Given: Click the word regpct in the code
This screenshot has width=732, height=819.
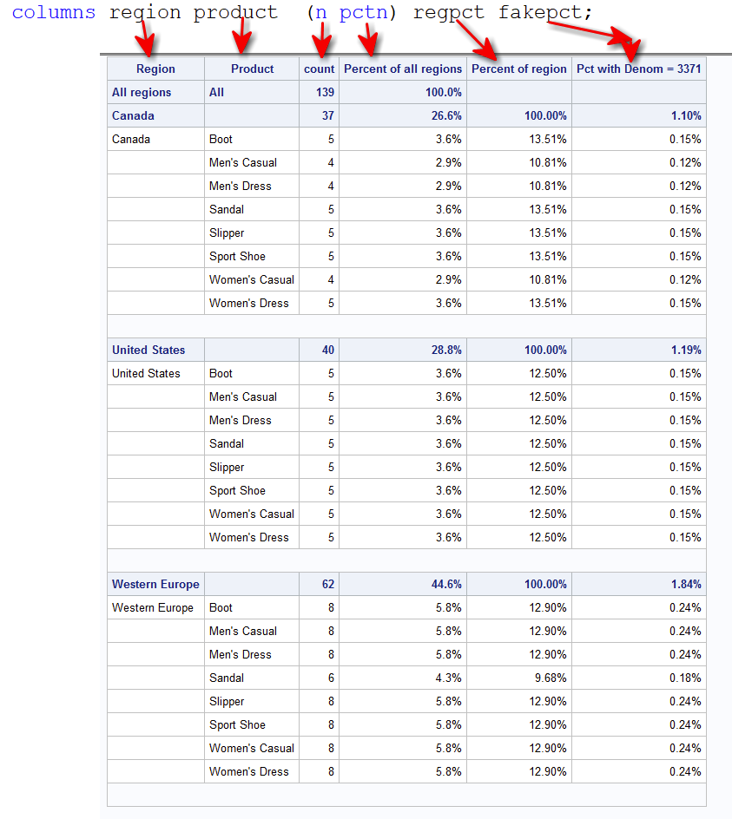Looking at the screenshot, I should 449,12.
